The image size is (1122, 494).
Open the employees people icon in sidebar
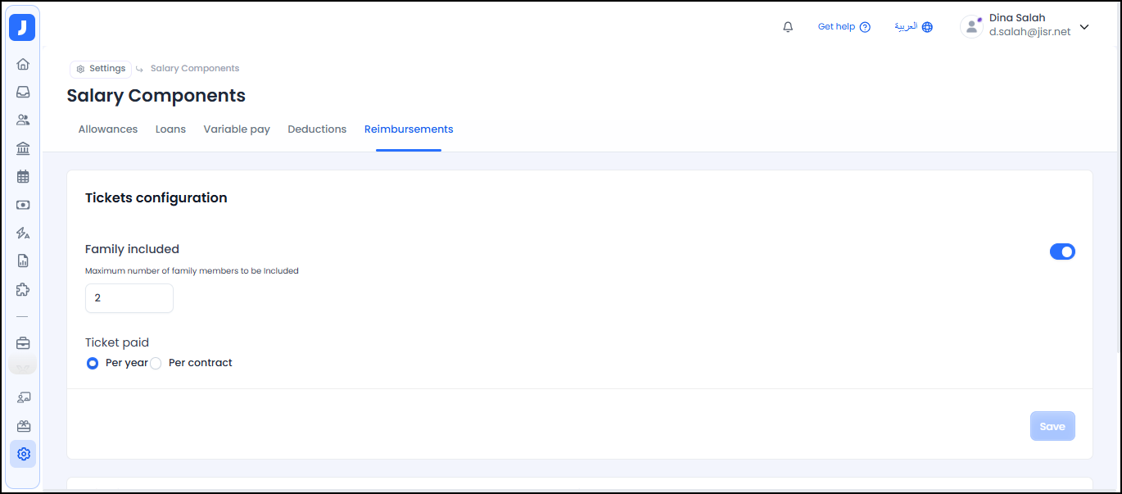pyautogui.click(x=23, y=120)
